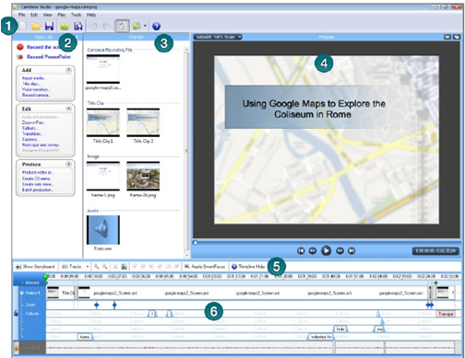Click the Apply SmartFocus button
The image size is (465, 358).
point(205,267)
